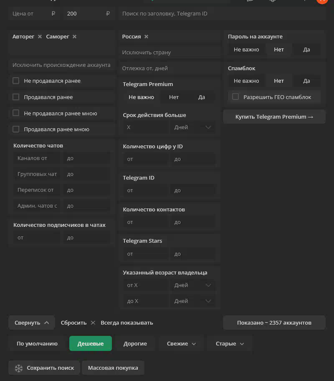The image size is (334, 381).
Task: Open the Дней dropdown beside от X age
Action: click(x=192, y=285)
